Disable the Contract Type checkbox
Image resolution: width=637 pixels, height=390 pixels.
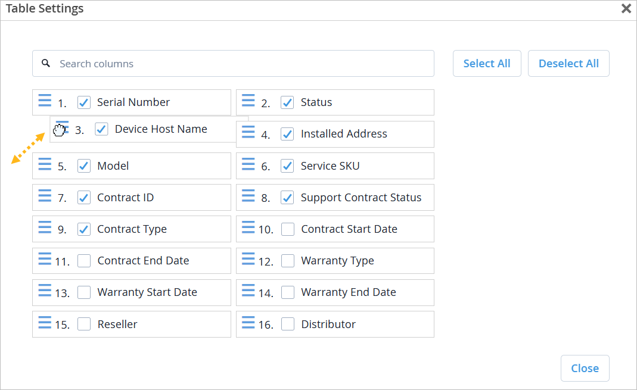tap(84, 229)
